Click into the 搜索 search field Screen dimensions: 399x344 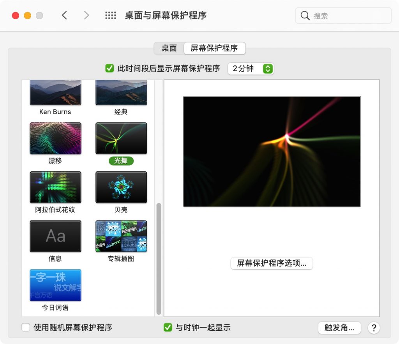343,16
